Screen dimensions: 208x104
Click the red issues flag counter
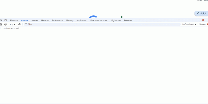[x=204, y=20]
